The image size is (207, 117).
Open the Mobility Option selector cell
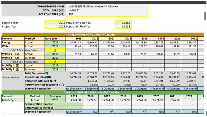(x=55, y=62)
